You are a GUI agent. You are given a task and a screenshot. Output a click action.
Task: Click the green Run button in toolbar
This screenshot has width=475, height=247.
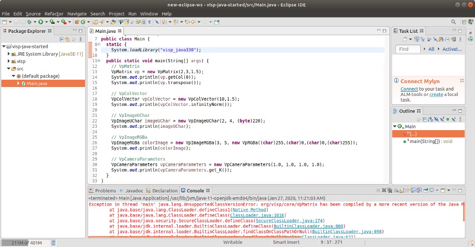40,22
